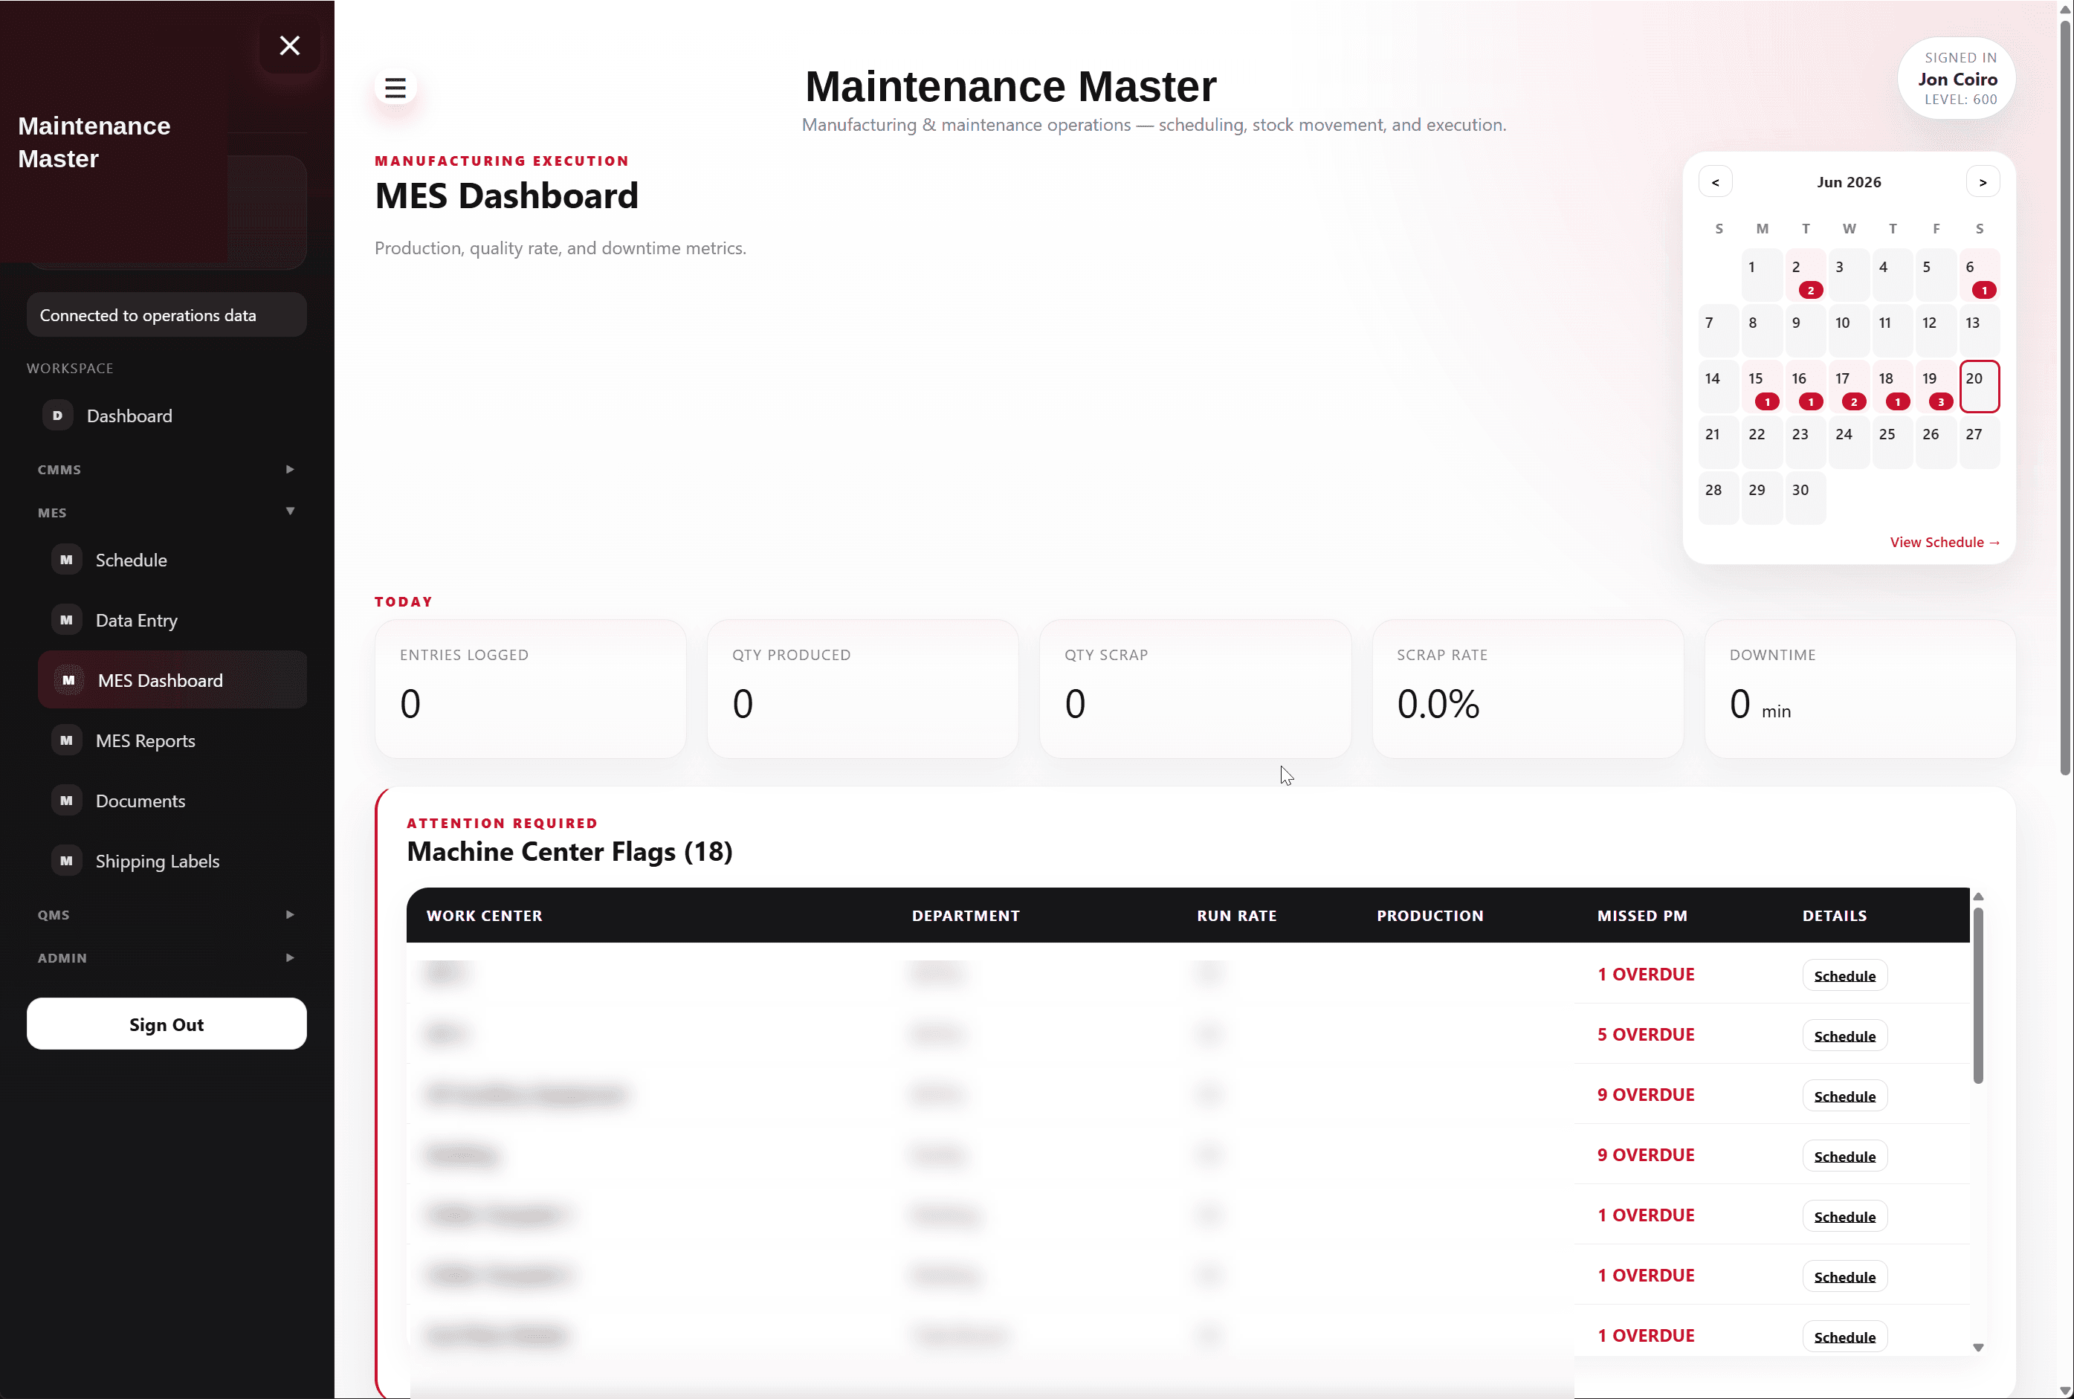Click the D icon beside Dashboard
The image size is (2074, 1399).
pos(57,416)
